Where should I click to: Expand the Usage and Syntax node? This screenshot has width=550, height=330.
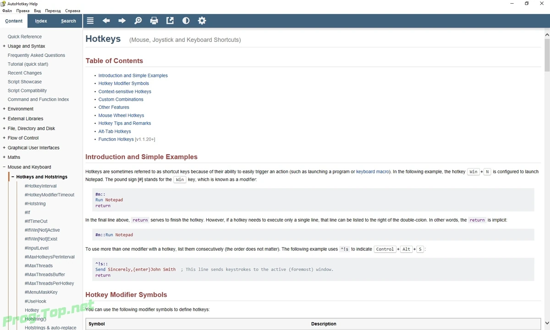click(4, 46)
